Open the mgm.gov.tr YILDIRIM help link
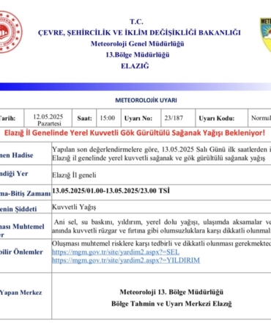Screen dimensions: 271x330 126,260
